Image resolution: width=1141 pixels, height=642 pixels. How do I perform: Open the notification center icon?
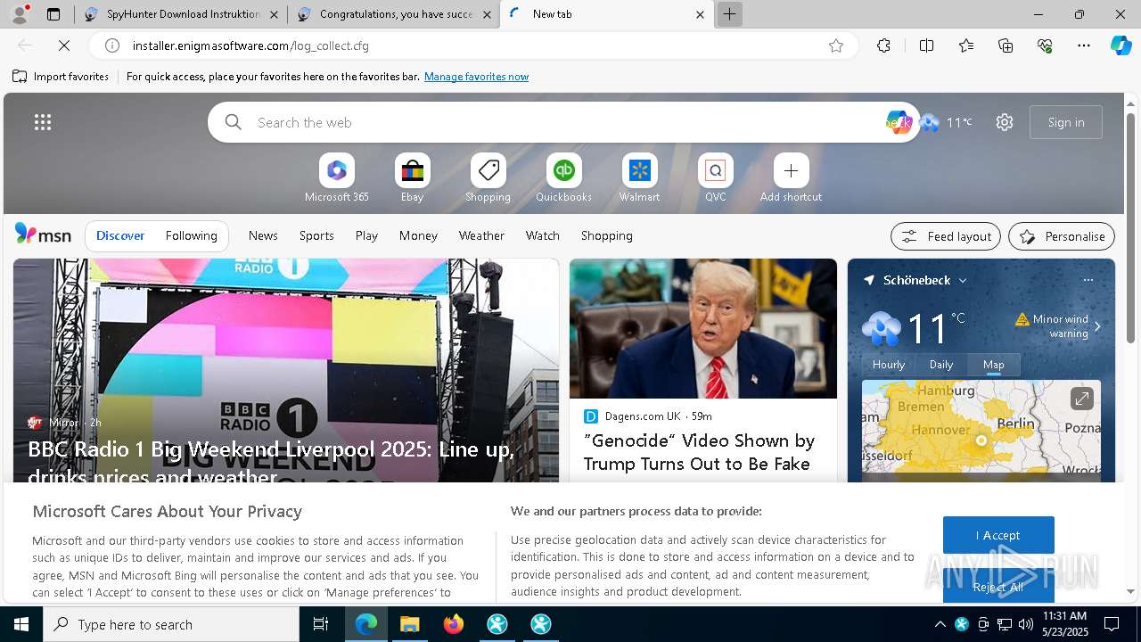click(x=1112, y=624)
